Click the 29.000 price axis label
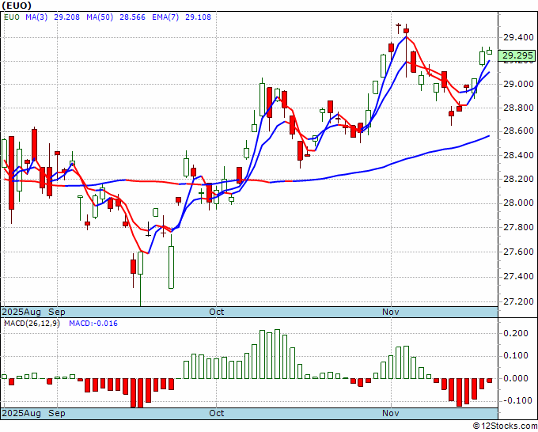Screen dimensions: 538x432 (518, 84)
